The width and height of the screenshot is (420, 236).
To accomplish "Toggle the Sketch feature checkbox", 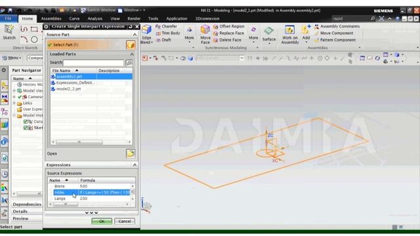I will 26,128.
